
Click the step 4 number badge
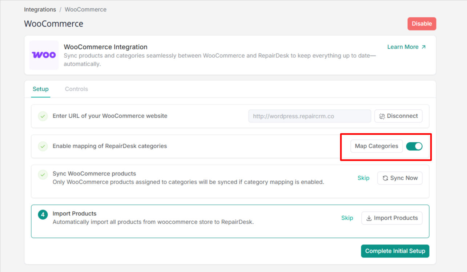click(43, 215)
